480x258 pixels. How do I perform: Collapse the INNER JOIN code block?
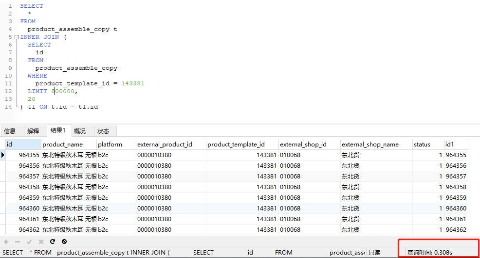(17, 37)
